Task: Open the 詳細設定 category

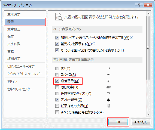Action: tap(25, 58)
